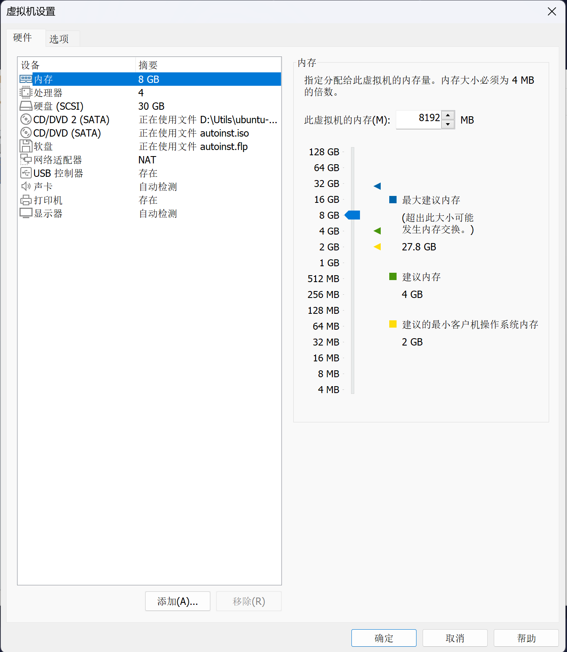Increase memory with the up spinner arrow
This screenshot has width=567, height=652.
click(448, 115)
